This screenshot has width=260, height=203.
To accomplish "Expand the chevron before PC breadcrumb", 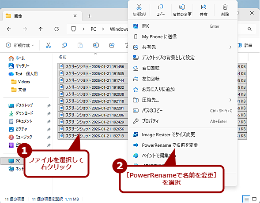I will pyautogui.click(x=83, y=29).
